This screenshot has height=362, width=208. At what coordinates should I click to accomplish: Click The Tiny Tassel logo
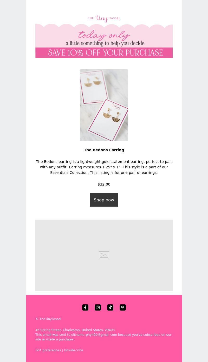point(104,18)
